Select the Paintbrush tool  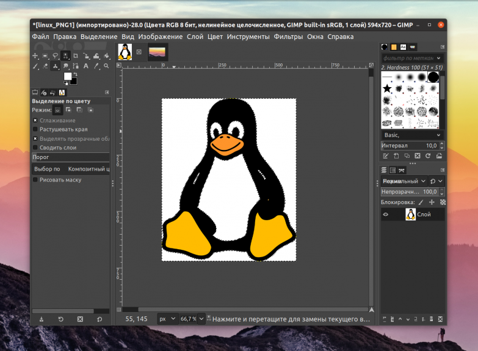pyautogui.click(x=35, y=66)
